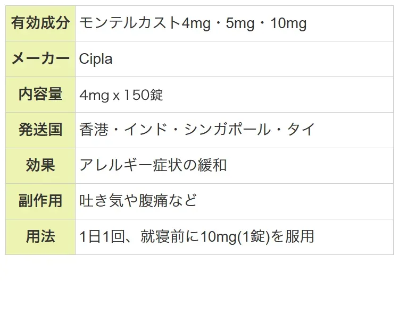Click the モンテルカスト4mg・5mg・10mg text
Viewport: 399px width, 332px height.
193,23
